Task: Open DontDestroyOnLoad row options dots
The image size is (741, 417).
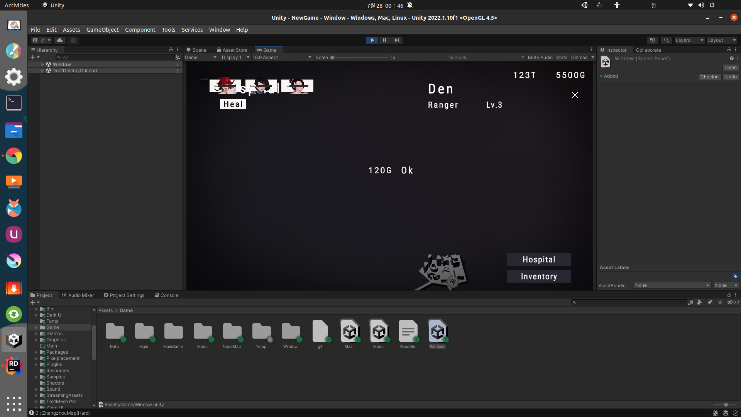Action: 178,71
